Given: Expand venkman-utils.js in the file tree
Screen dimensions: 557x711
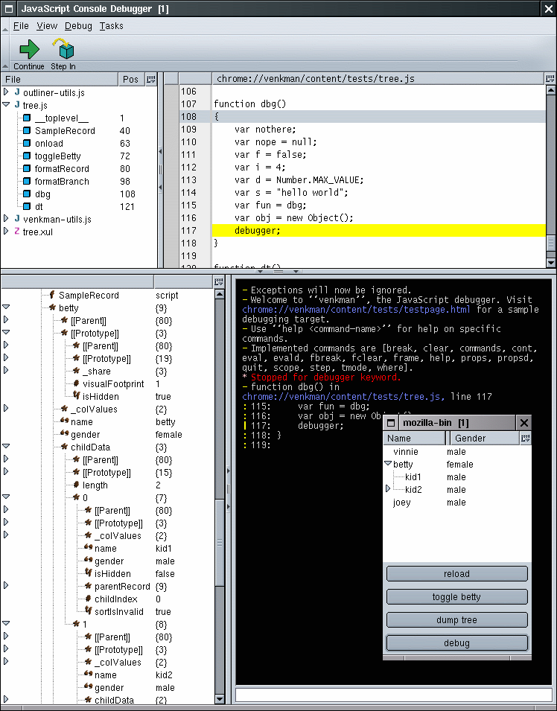Looking at the screenshot, I should click(x=6, y=219).
